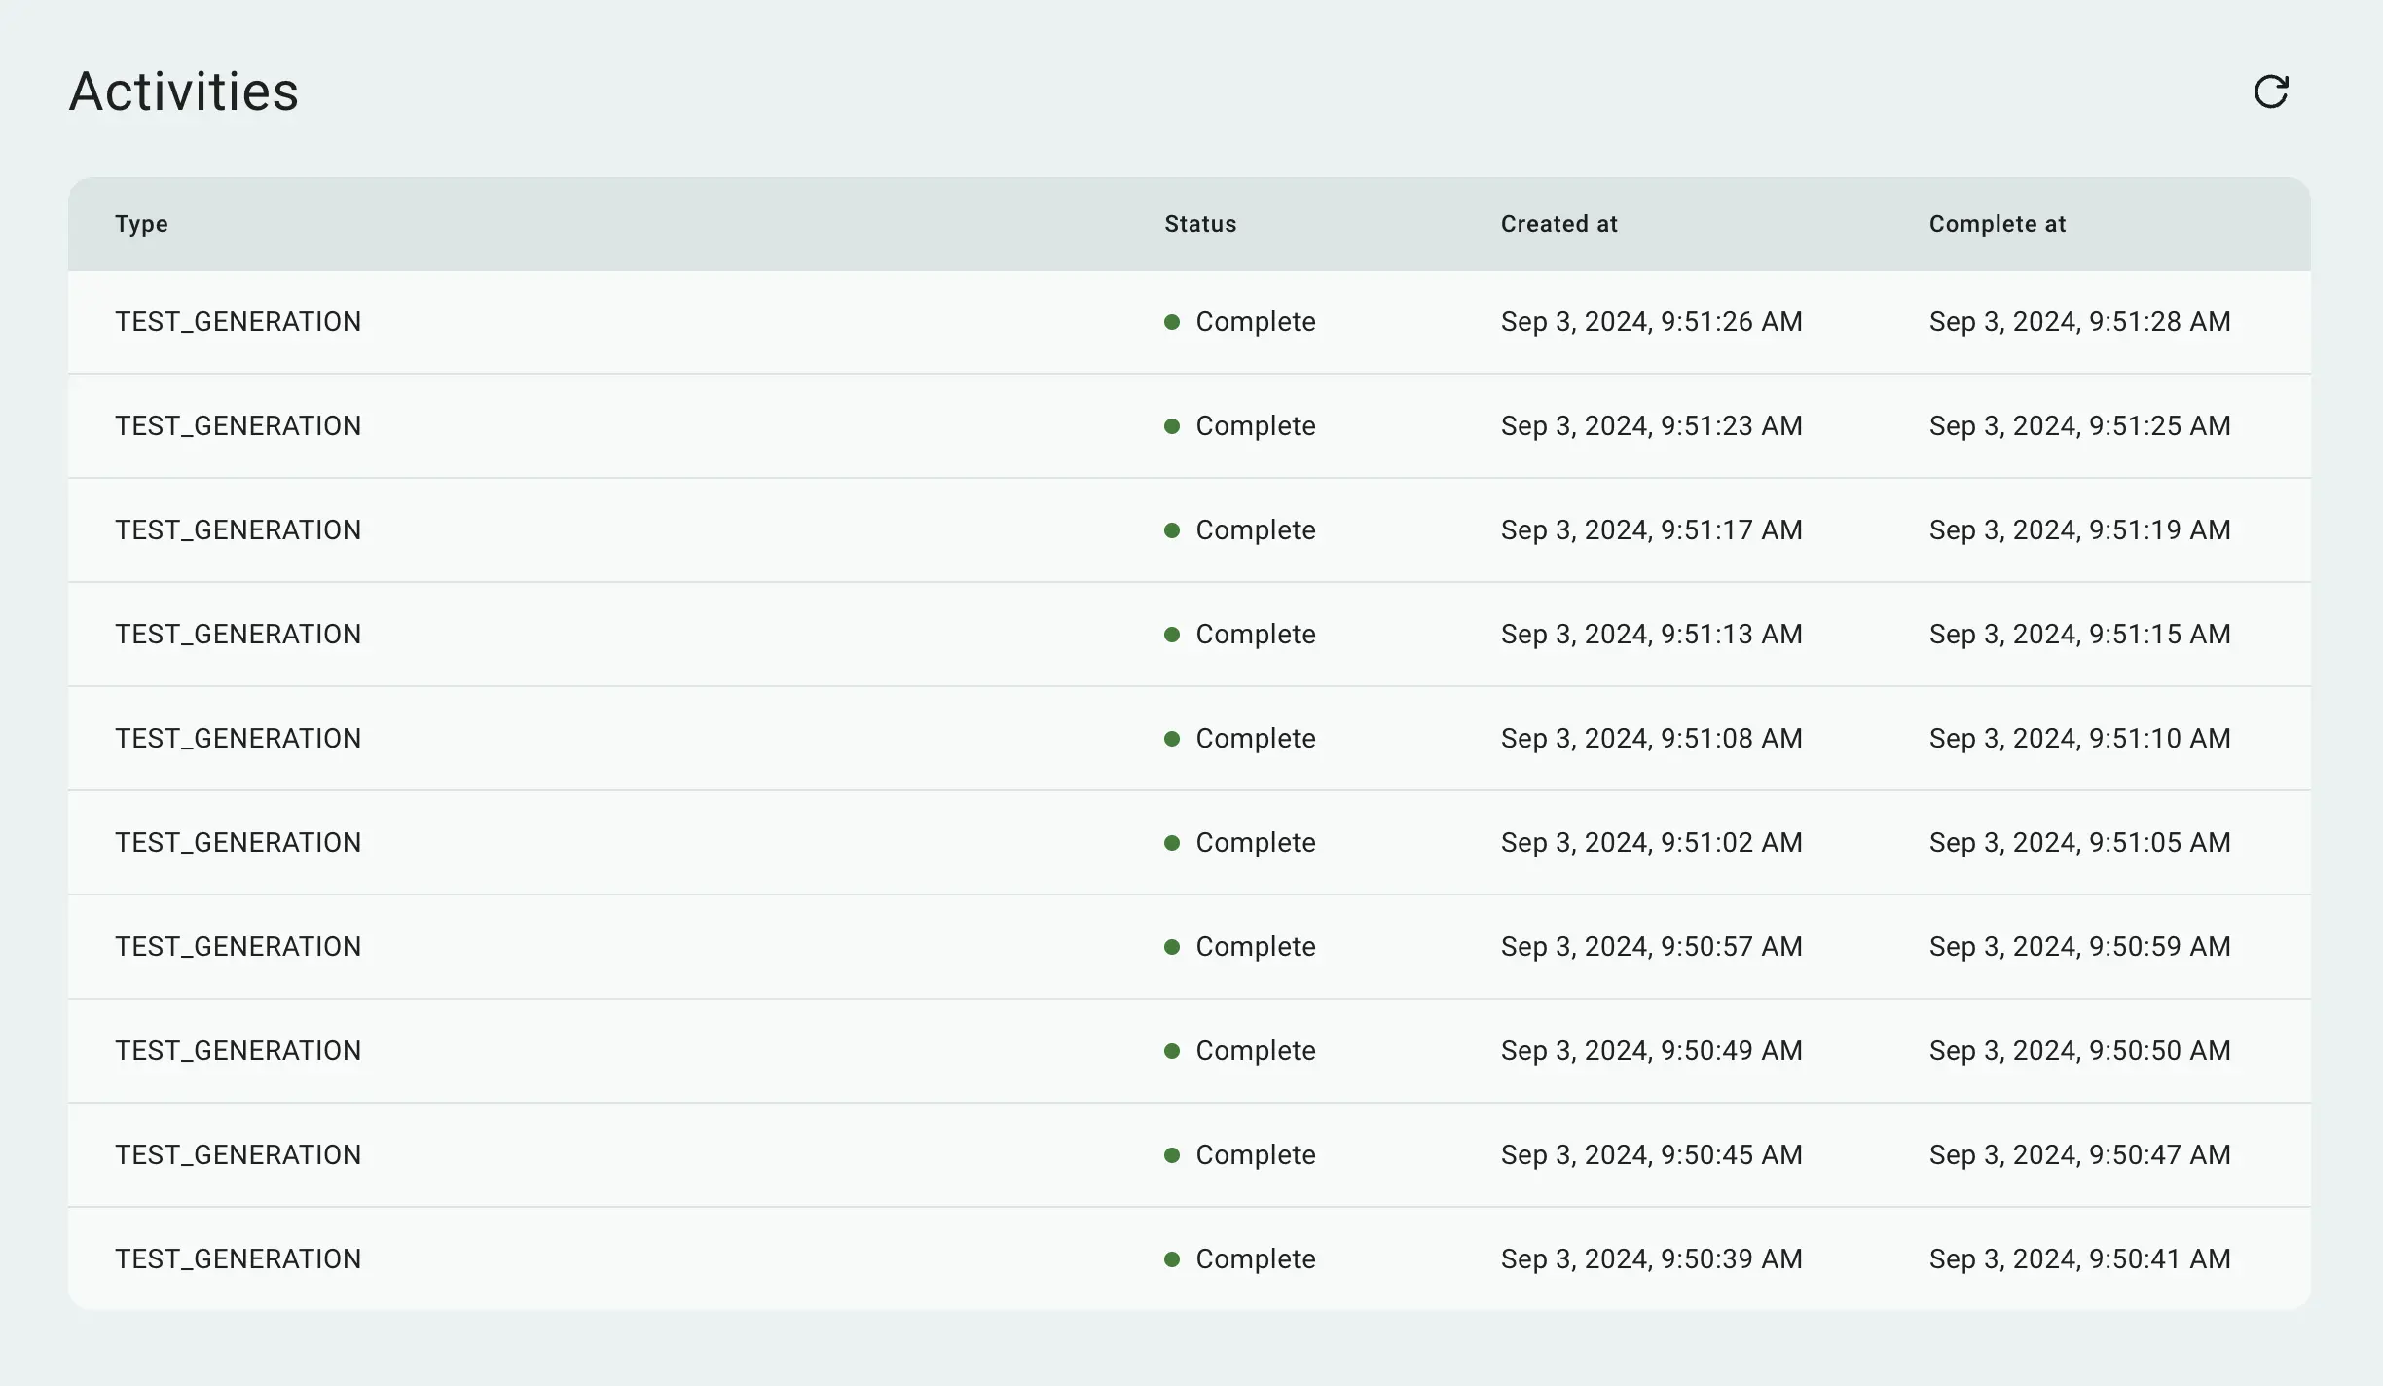Image resolution: width=2383 pixels, height=1386 pixels.
Task: Select TEST_GENERATION row created at 9:51:02 AM
Action: [1190, 842]
